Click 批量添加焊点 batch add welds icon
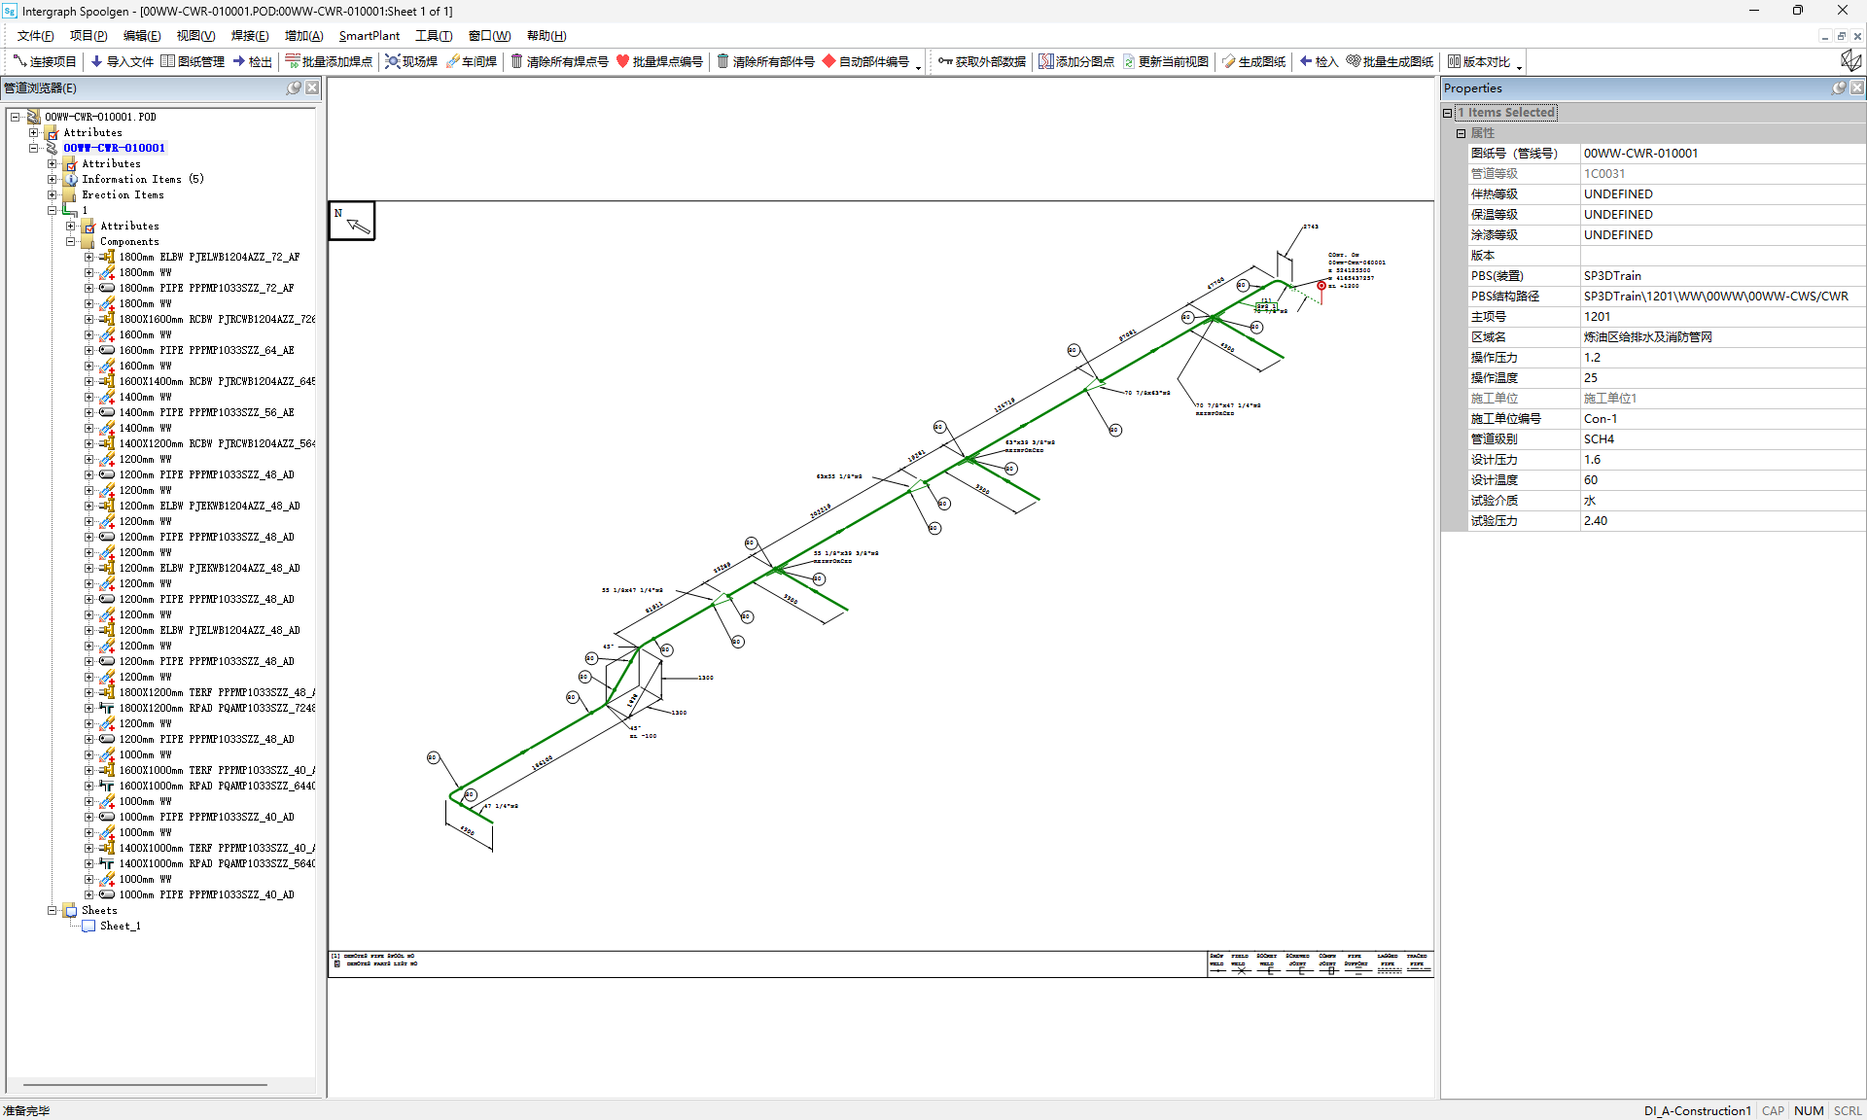This screenshot has width=1867, height=1120. tap(292, 61)
